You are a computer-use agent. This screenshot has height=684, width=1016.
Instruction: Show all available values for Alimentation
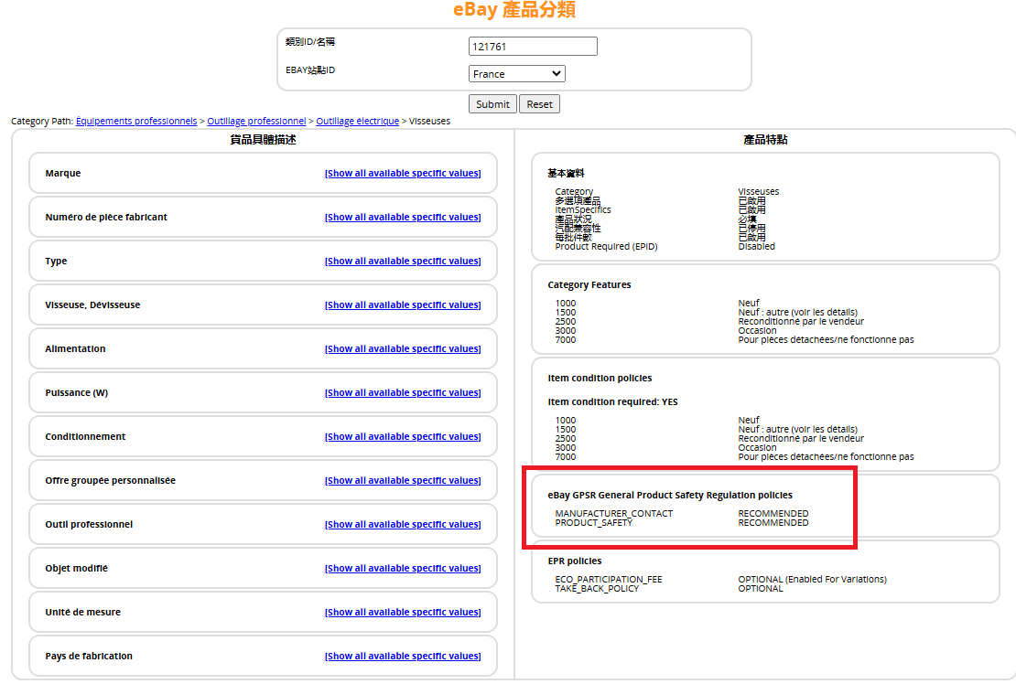pyautogui.click(x=403, y=349)
